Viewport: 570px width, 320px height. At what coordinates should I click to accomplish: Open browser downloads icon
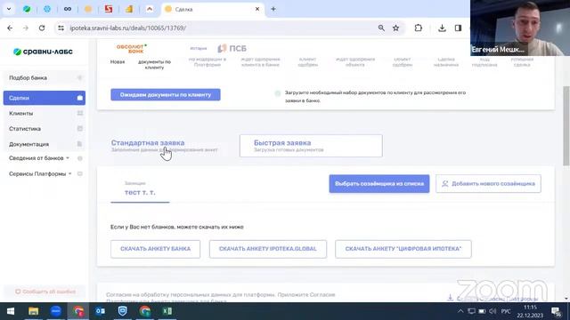click(442, 28)
